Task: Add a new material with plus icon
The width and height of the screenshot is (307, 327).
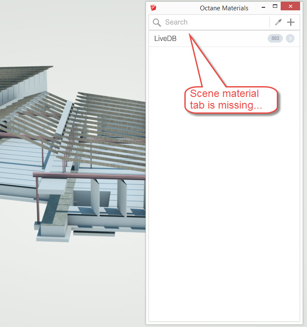Action: coord(291,22)
